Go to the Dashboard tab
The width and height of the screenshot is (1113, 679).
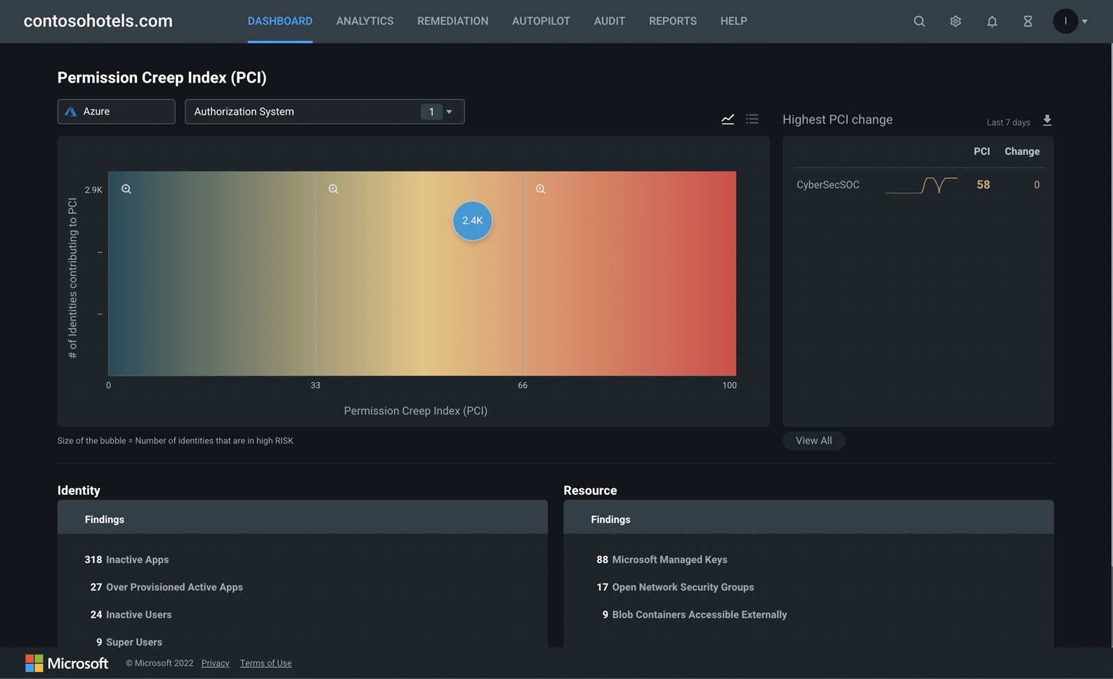pos(280,21)
